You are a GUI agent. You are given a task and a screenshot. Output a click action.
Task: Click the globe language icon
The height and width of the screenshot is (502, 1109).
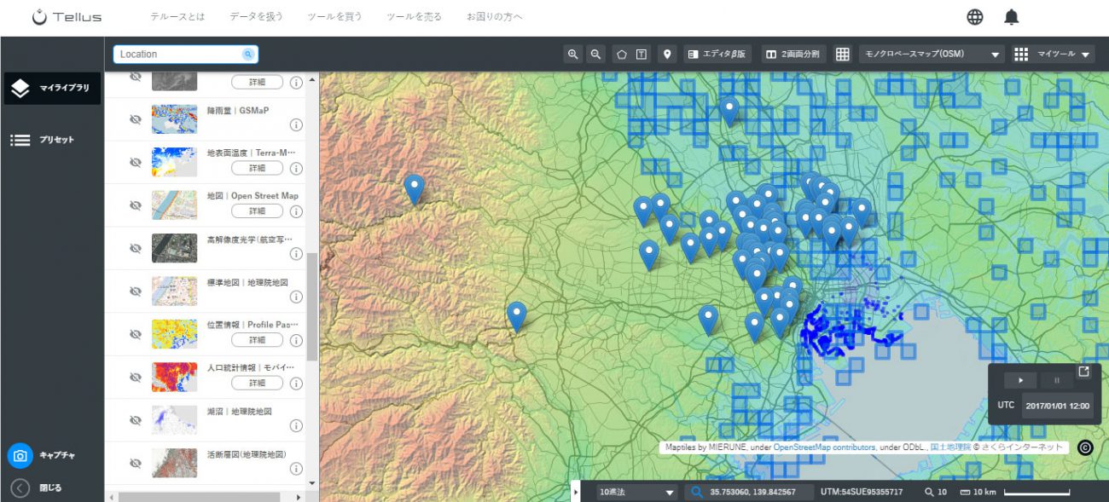(975, 17)
